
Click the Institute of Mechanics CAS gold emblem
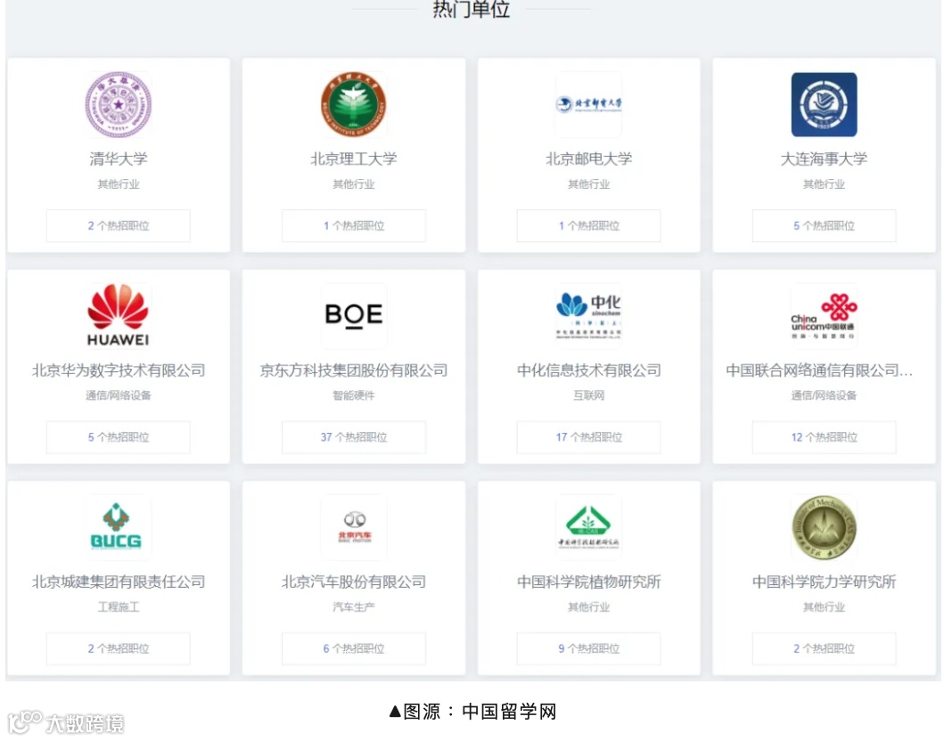pyautogui.click(x=824, y=527)
